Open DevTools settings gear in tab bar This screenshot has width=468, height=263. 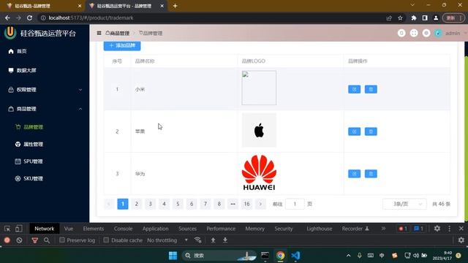[437, 229]
